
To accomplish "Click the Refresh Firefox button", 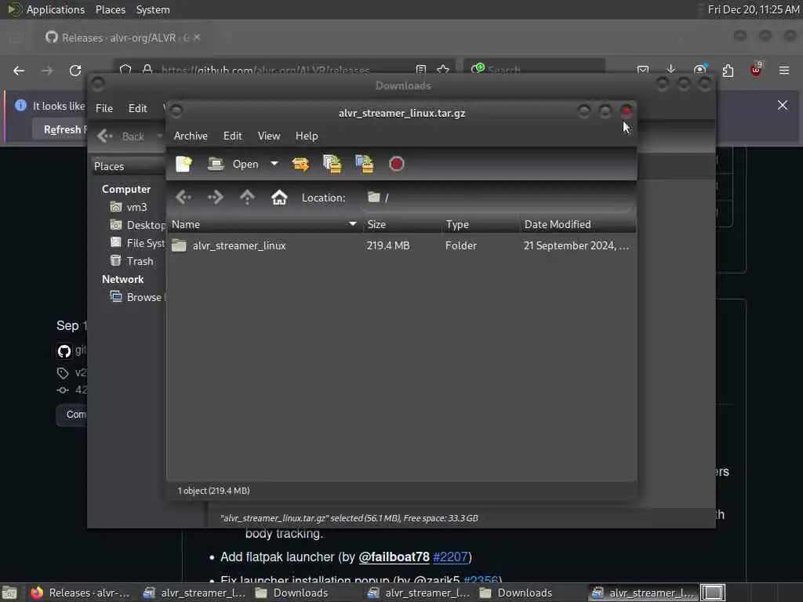I will [x=60, y=129].
